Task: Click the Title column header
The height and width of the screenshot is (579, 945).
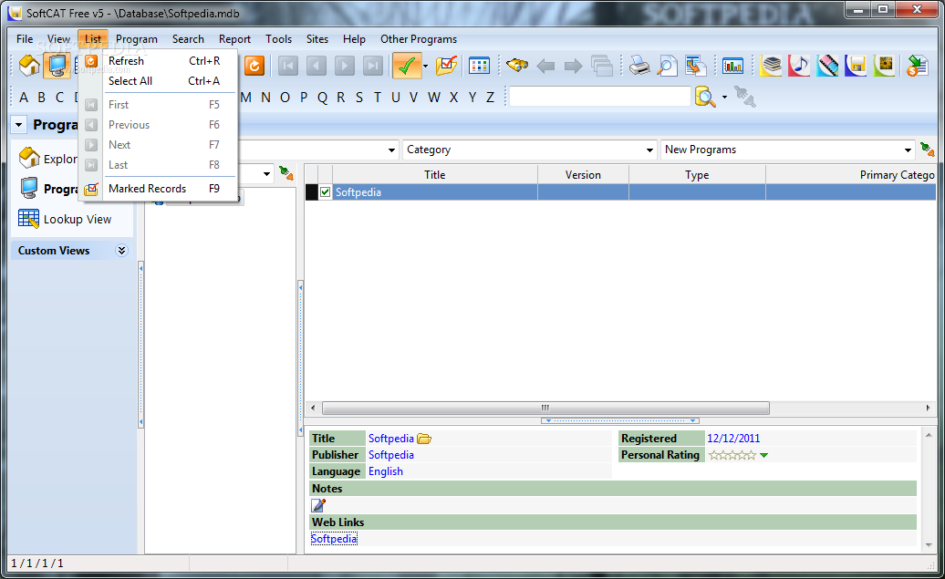Action: (434, 175)
